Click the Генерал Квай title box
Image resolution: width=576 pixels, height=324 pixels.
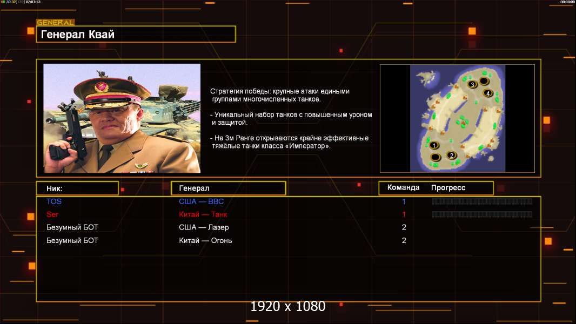coord(136,34)
